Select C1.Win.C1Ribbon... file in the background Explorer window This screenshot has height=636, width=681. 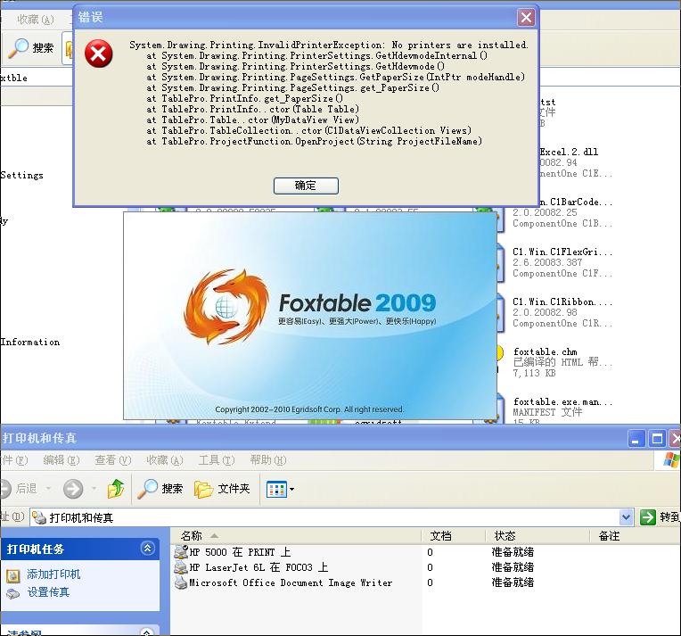[x=562, y=301]
